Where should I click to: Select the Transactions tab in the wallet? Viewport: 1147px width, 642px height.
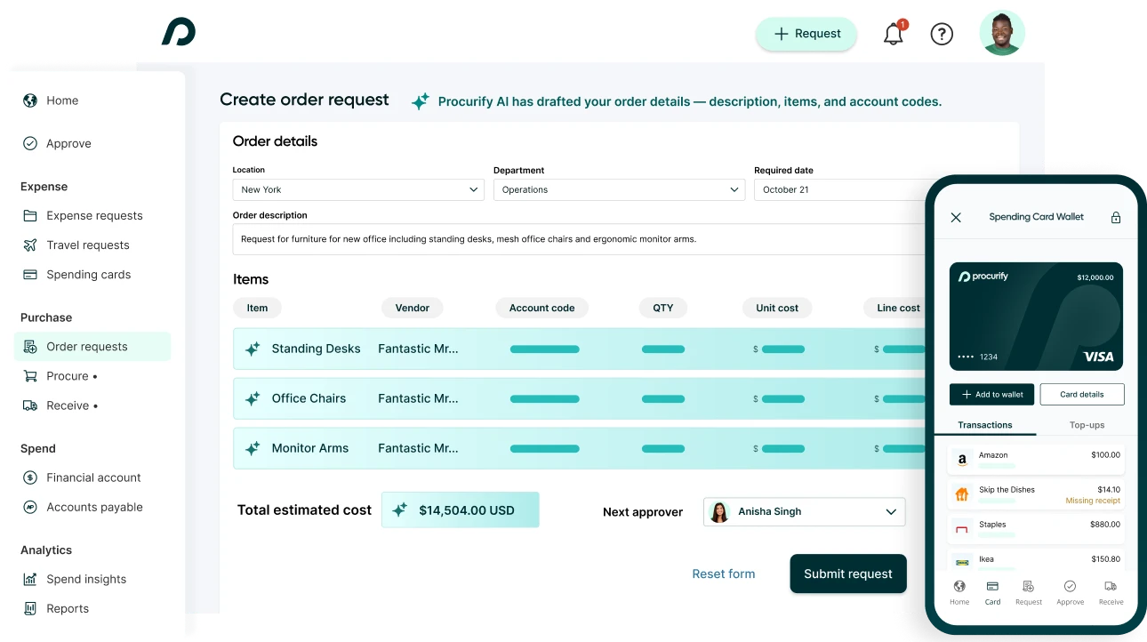[x=987, y=425]
